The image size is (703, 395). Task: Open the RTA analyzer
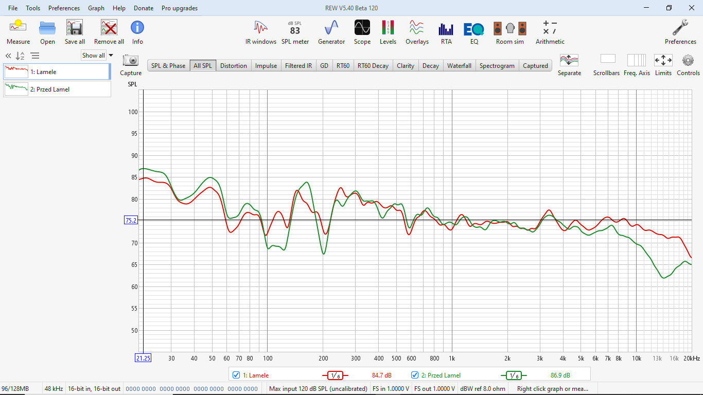tap(446, 32)
